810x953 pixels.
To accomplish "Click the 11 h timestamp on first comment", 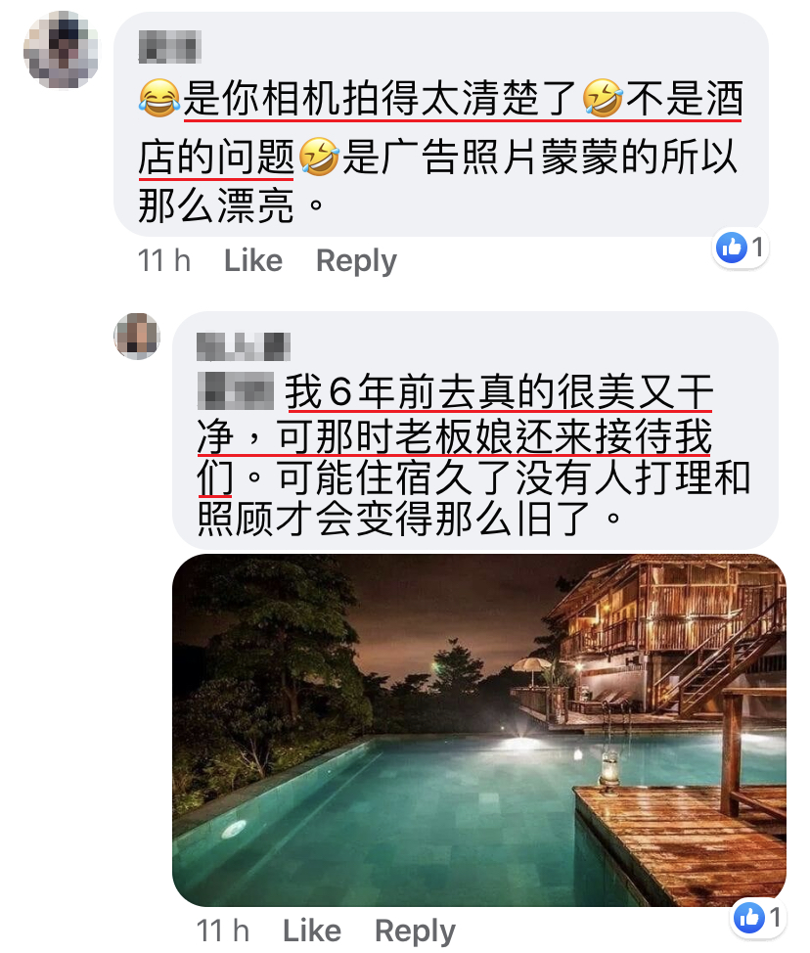I will coord(164,260).
